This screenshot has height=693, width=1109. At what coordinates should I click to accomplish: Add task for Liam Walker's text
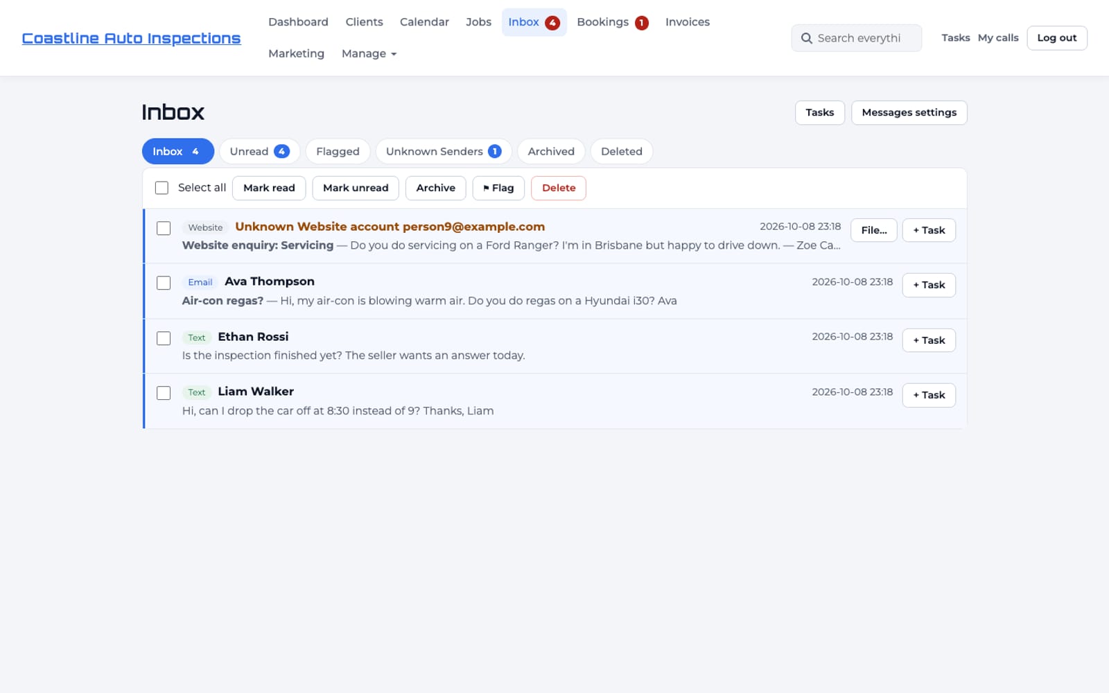[929, 395]
